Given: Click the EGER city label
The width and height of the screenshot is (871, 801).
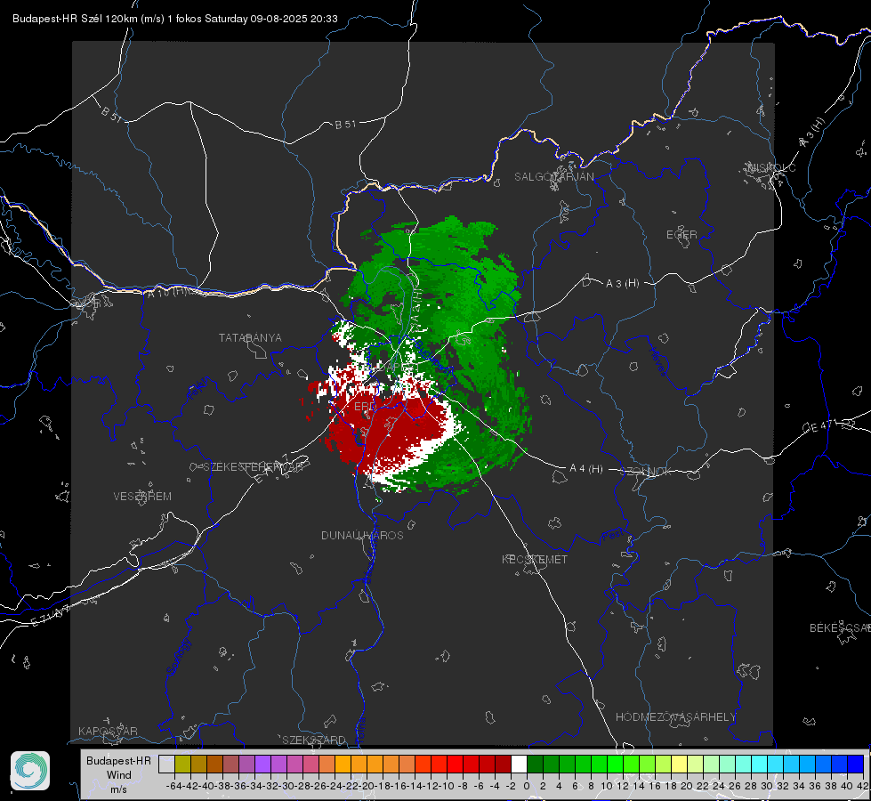Looking at the screenshot, I should (681, 235).
